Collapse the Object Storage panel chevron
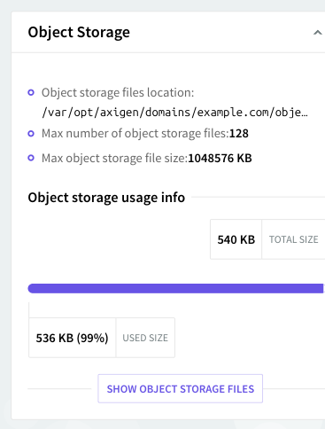Screen dimensions: 325x429 tap(317, 33)
